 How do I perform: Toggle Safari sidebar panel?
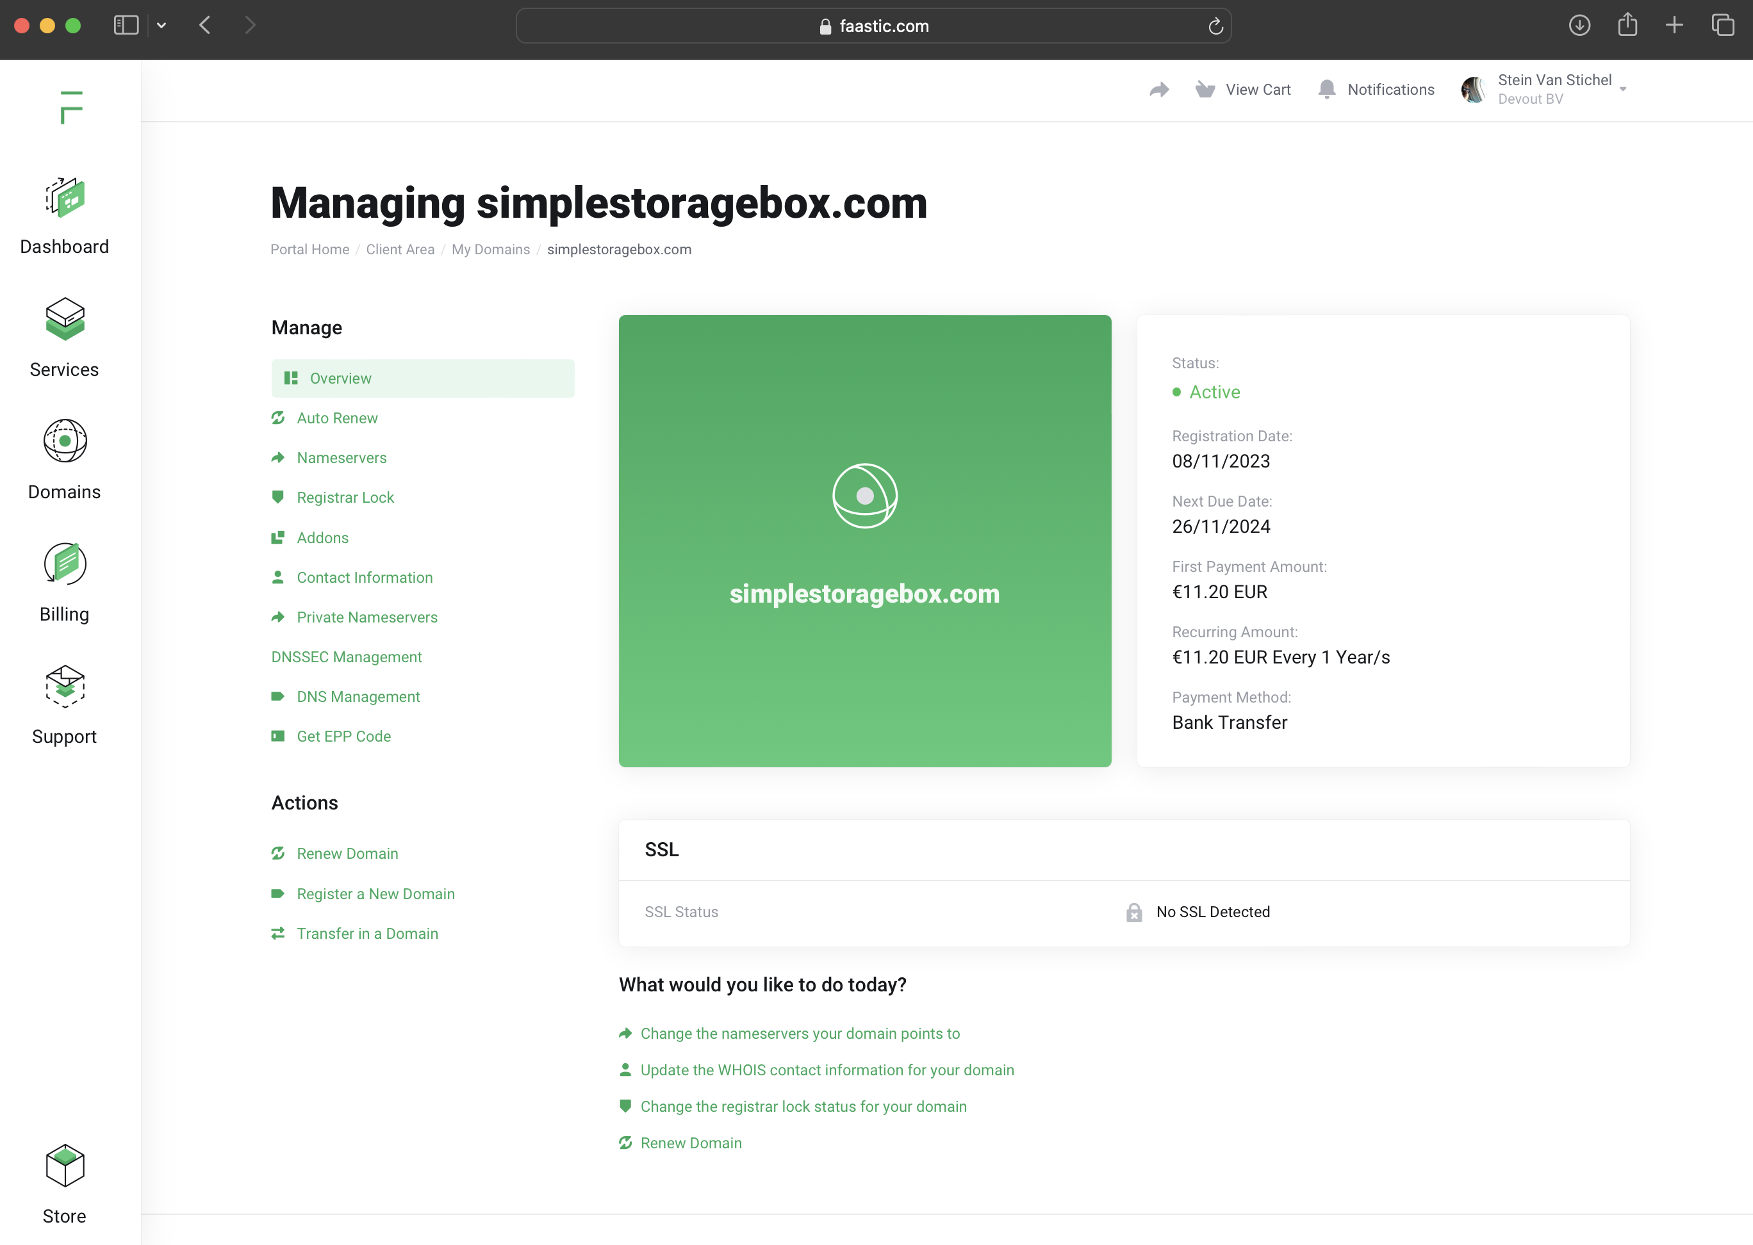tap(126, 26)
